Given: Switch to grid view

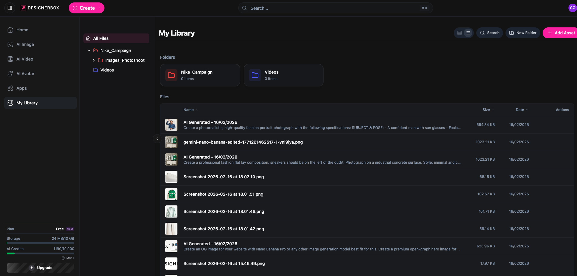Looking at the screenshot, I should 460,33.
